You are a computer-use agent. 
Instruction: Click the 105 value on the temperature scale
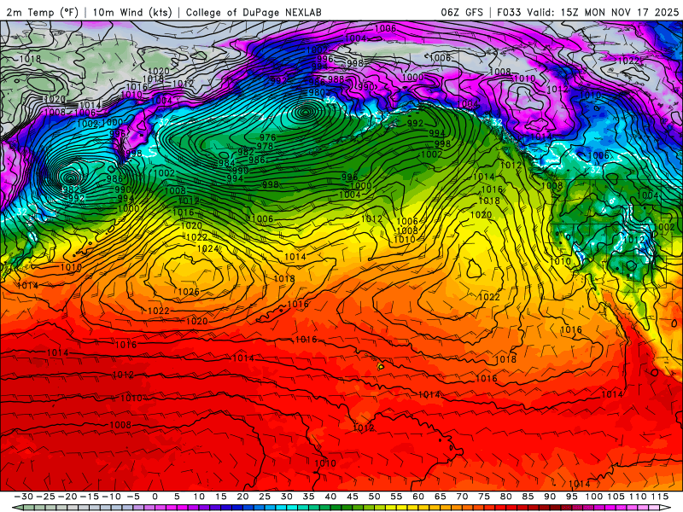coord(616,497)
